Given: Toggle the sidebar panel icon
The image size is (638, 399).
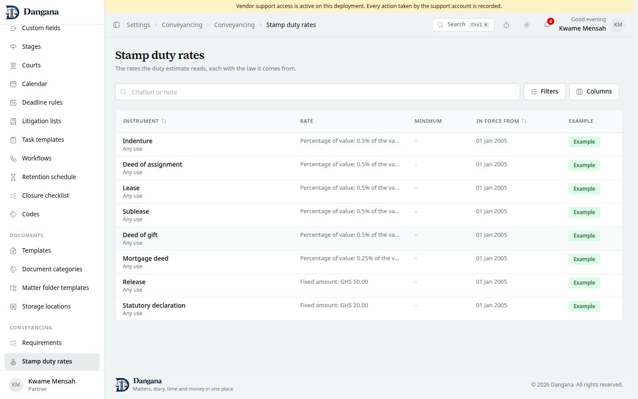Looking at the screenshot, I should click(x=117, y=25).
